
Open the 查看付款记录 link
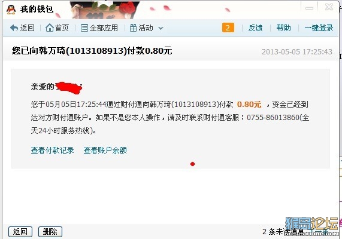click(x=52, y=150)
